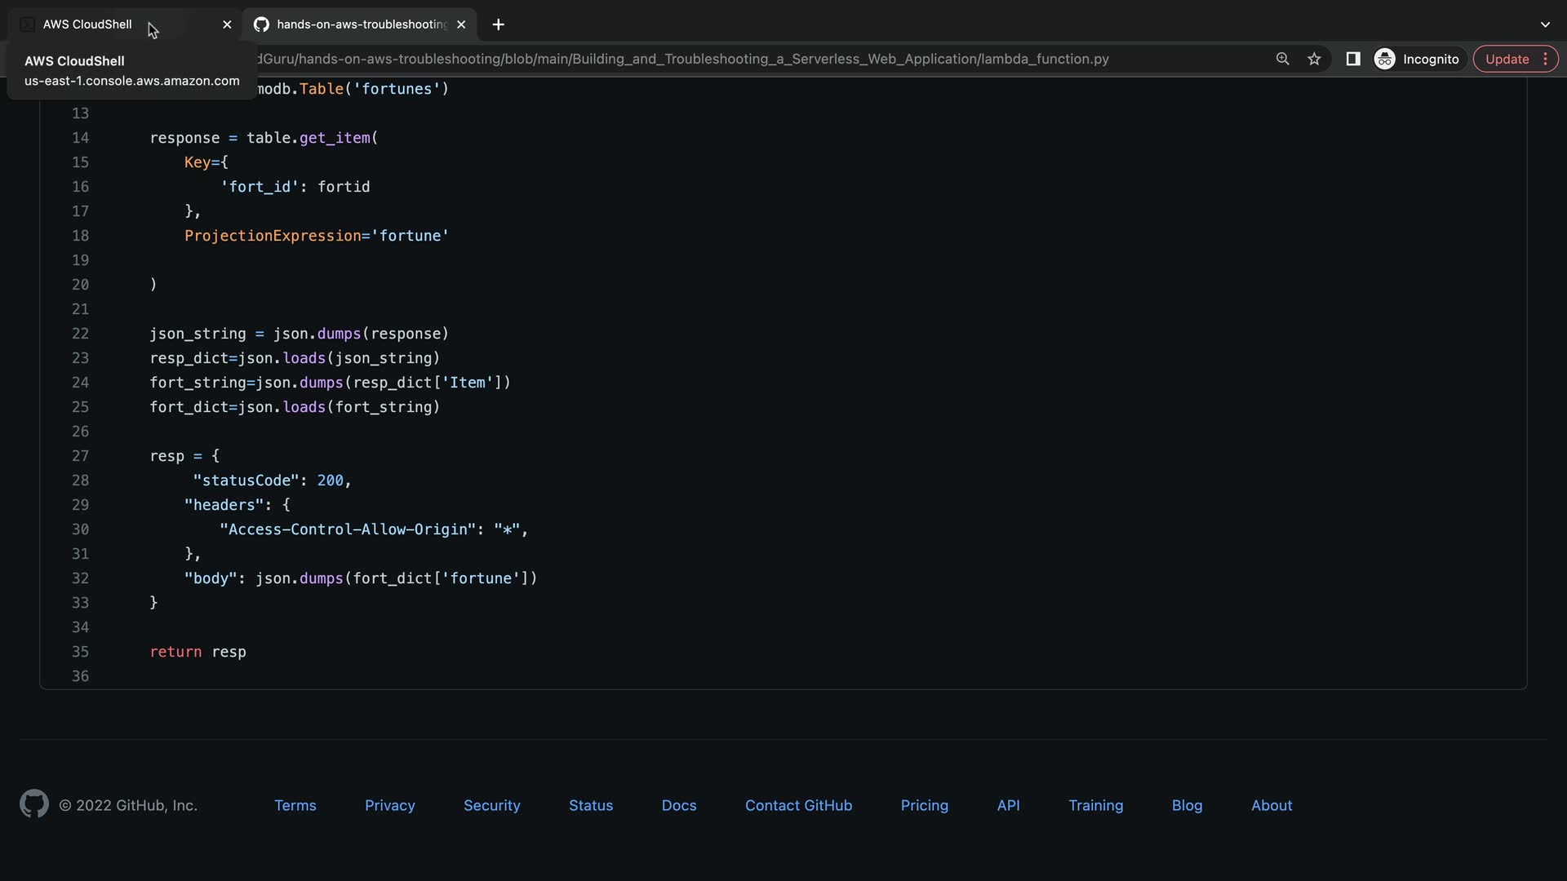Open zoom magnifier icon in address bar
Screen dimensions: 1567x881
point(1282,59)
